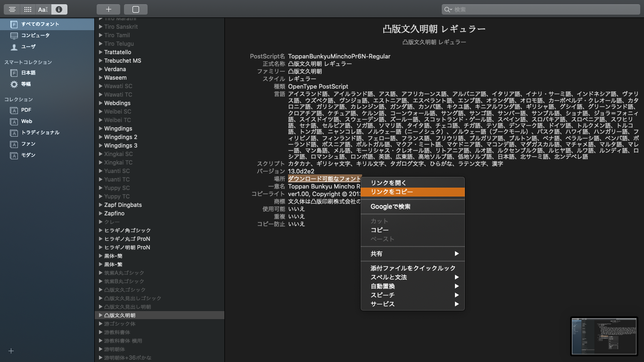Select the コンピュータ monitor icon in sidebar

point(14,35)
